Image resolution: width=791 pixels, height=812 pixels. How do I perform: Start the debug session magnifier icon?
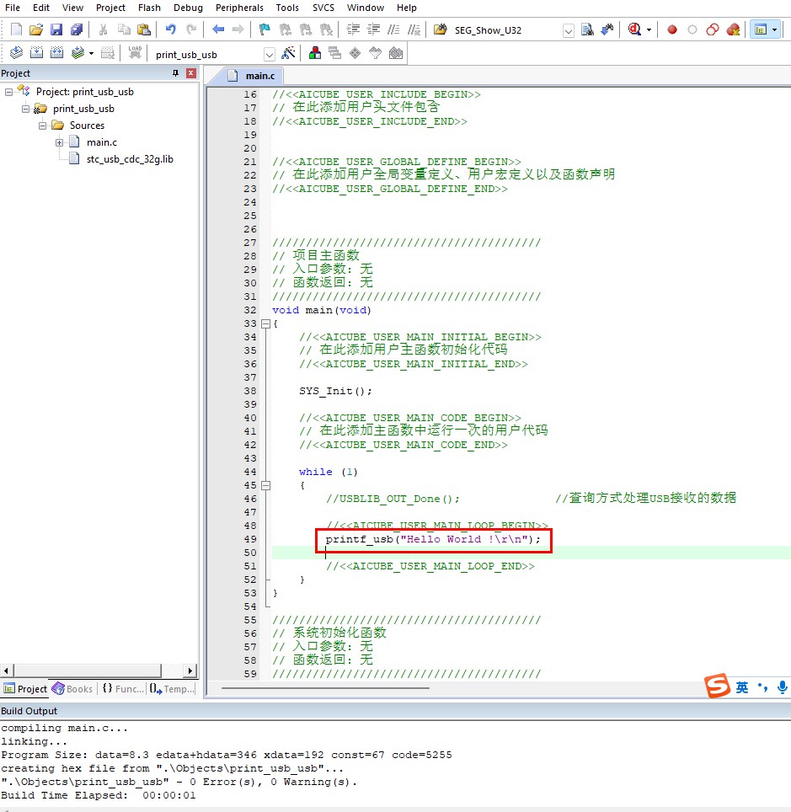[x=634, y=29]
